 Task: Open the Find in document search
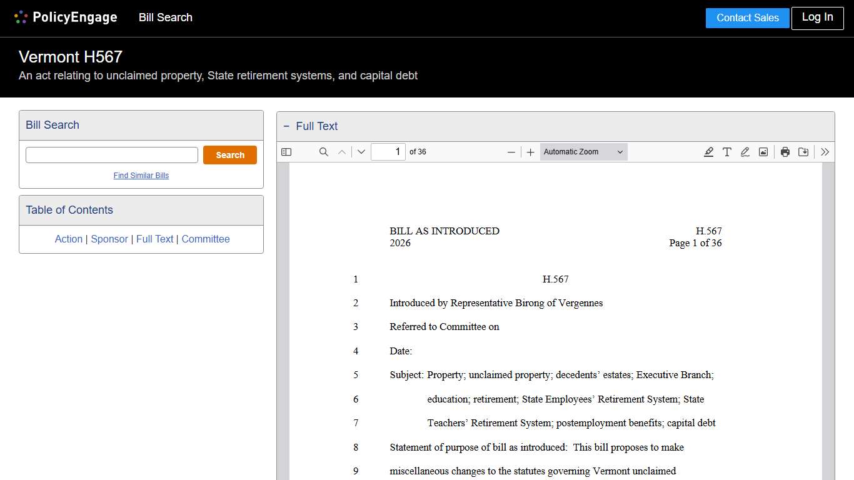click(x=323, y=151)
